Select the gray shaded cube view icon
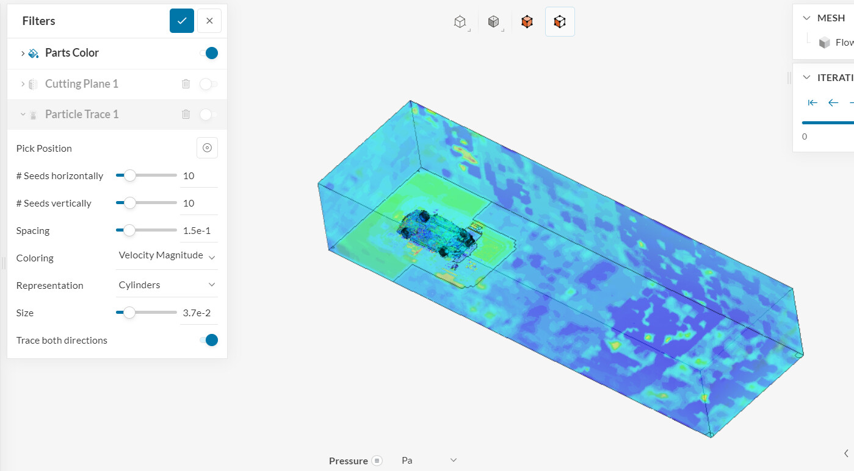This screenshot has width=854, height=471. tap(494, 22)
